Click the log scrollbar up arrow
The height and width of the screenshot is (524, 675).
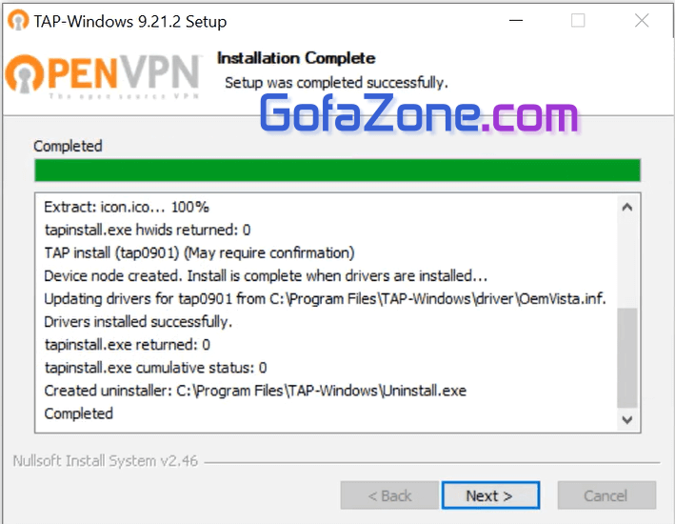click(626, 207)
